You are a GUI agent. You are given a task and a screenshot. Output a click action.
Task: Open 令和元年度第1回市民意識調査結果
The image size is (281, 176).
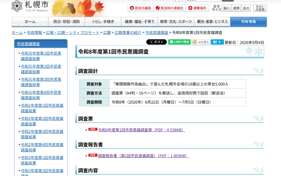point(41,56)
